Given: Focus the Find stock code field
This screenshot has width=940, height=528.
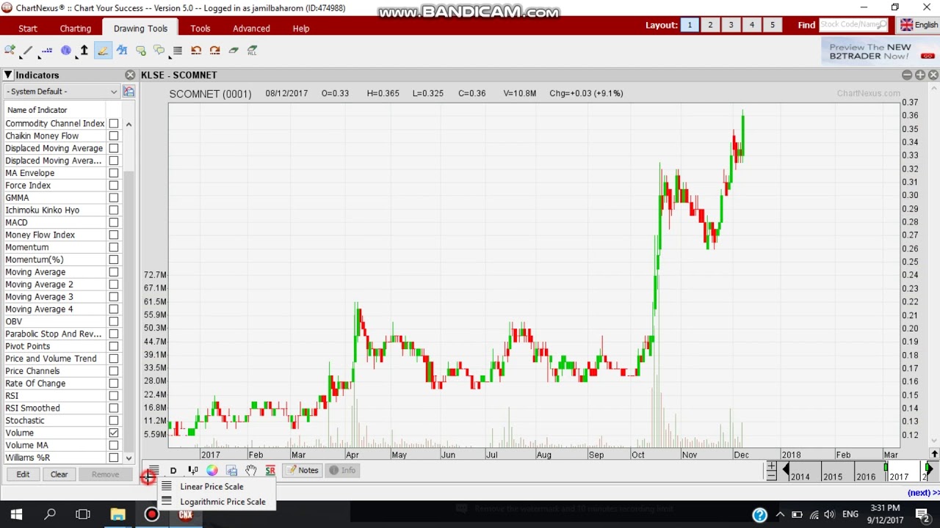Looking at the screenshot, I should tap(853, 24).
